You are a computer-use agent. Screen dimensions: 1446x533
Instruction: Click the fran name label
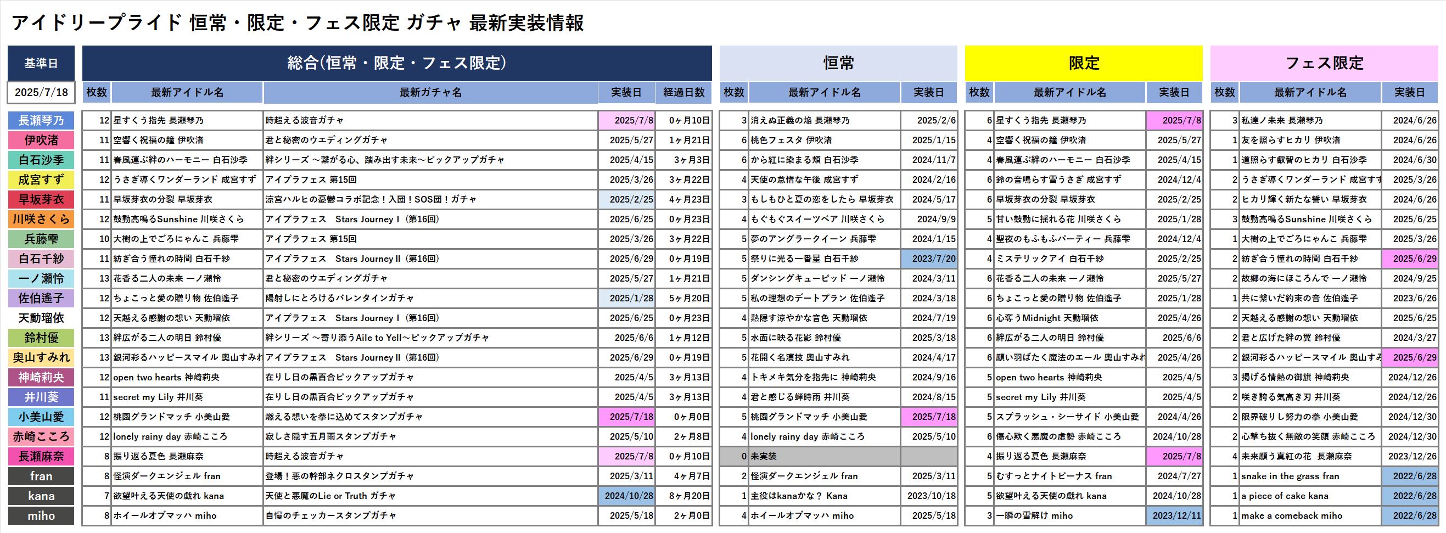(x=41, y=476)
